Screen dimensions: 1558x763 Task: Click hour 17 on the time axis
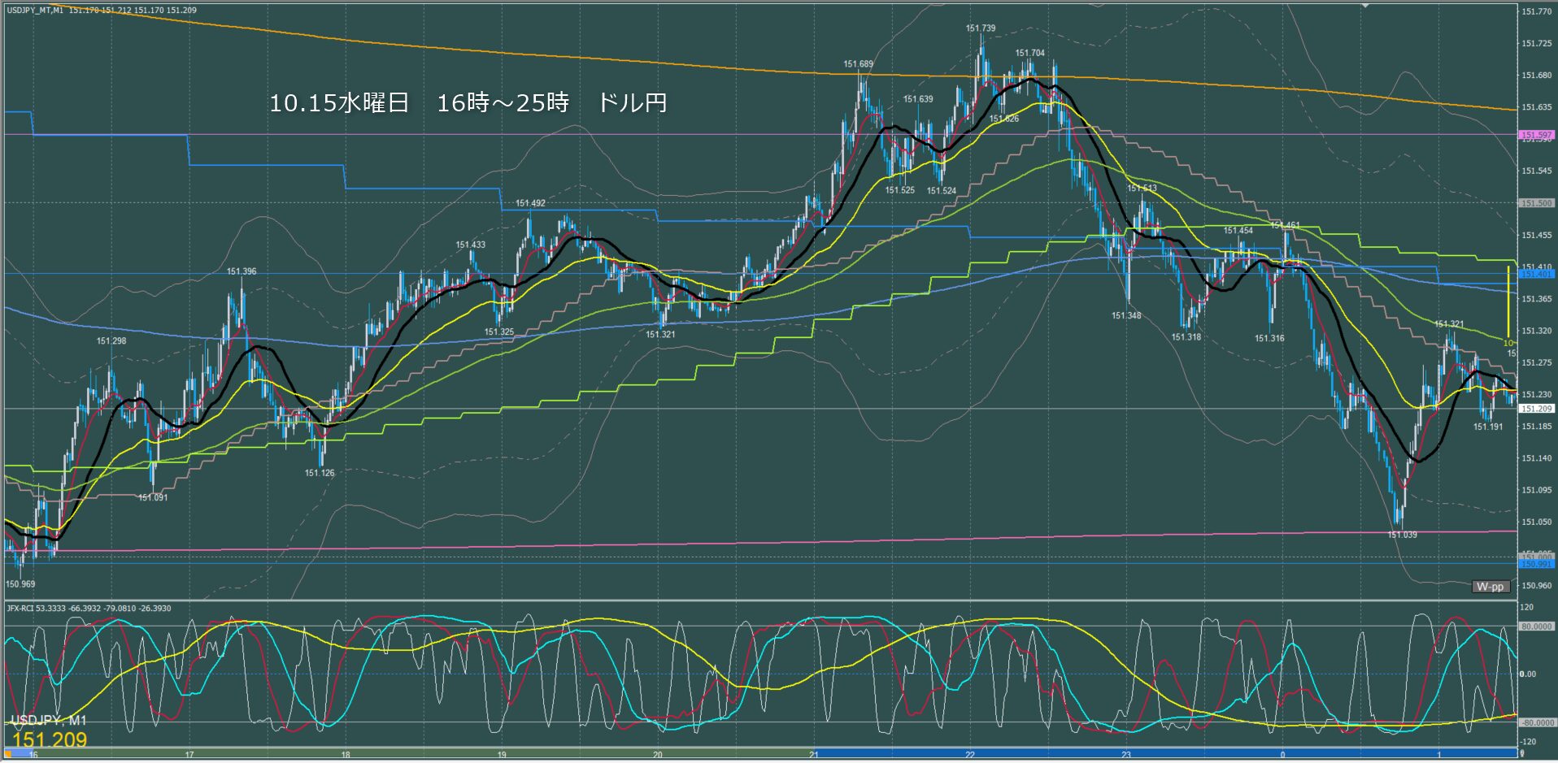pos(189,755)
